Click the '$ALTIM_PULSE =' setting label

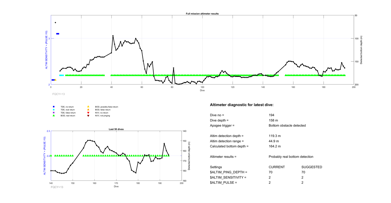pos(223,183)
